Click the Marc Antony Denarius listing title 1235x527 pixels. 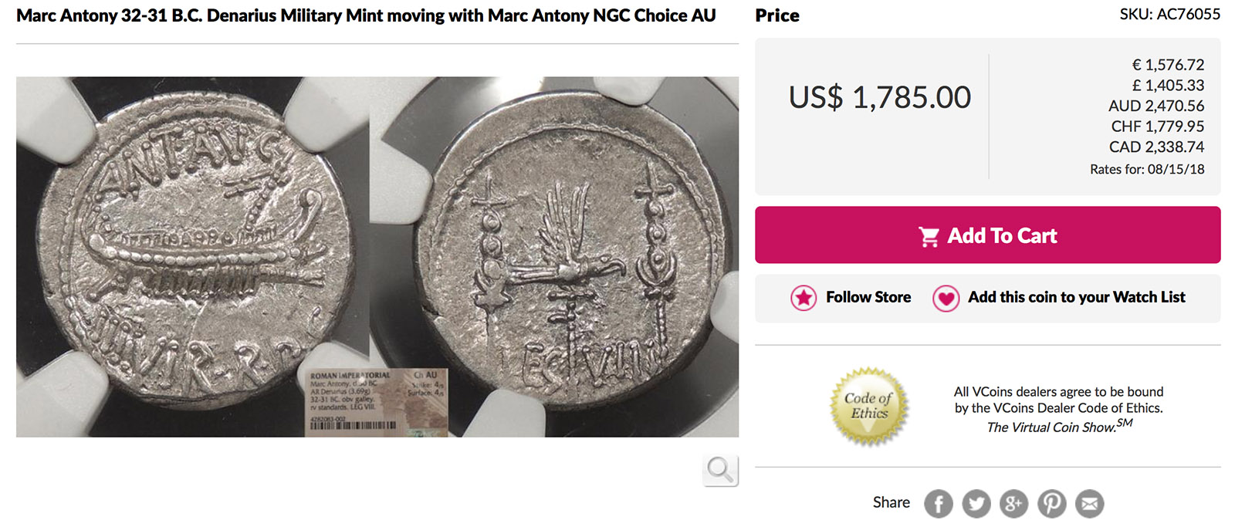[x=366, y=15]
